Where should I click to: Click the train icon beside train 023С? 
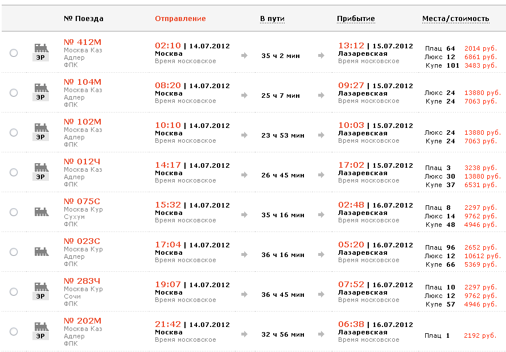point(41,251)
